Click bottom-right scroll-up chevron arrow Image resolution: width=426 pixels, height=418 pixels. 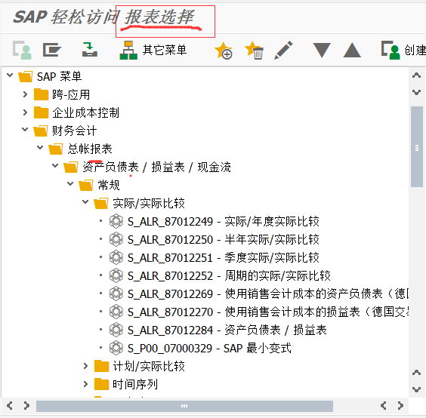(x=416, y=372)
